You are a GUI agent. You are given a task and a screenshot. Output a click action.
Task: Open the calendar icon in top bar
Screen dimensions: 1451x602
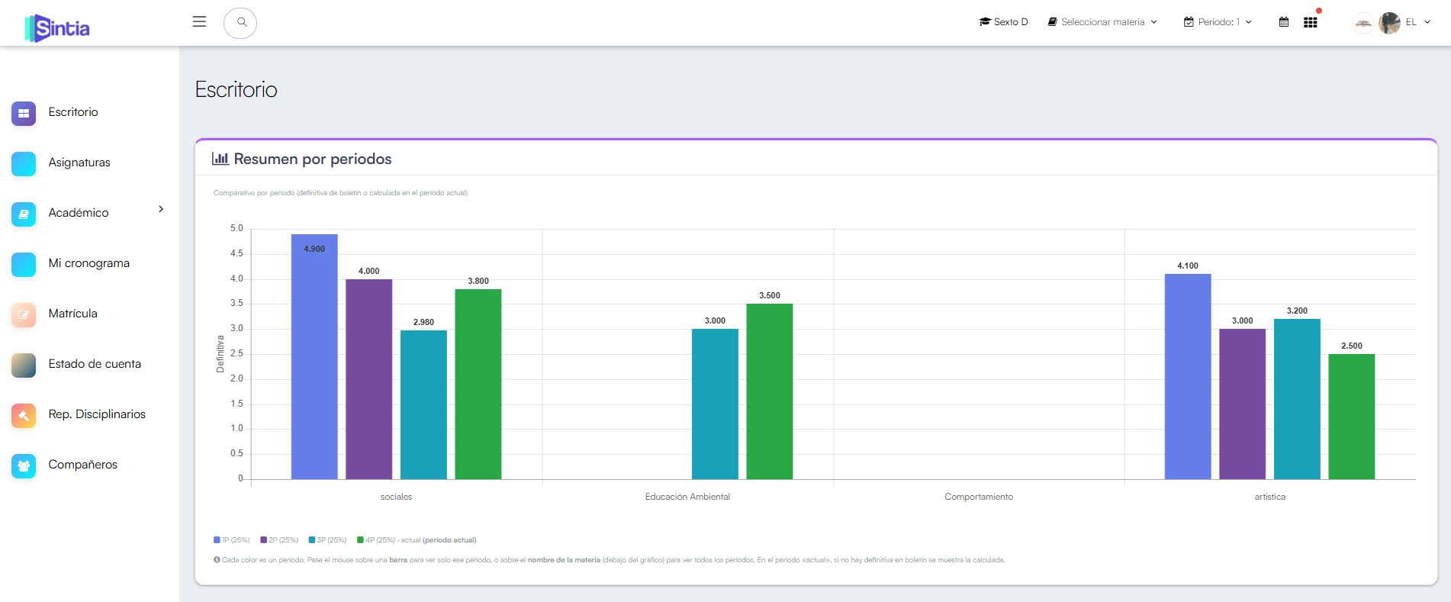(x=1284, y=22)
